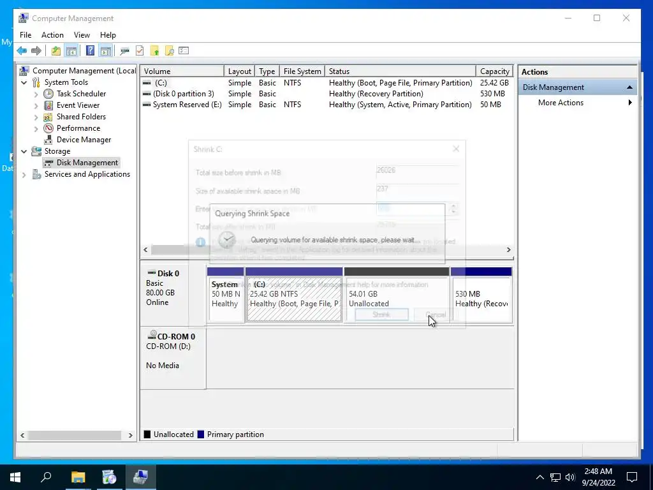Sort by Volume column header
The height and width of the screenshot is (490, 653).
pos(182,71)
